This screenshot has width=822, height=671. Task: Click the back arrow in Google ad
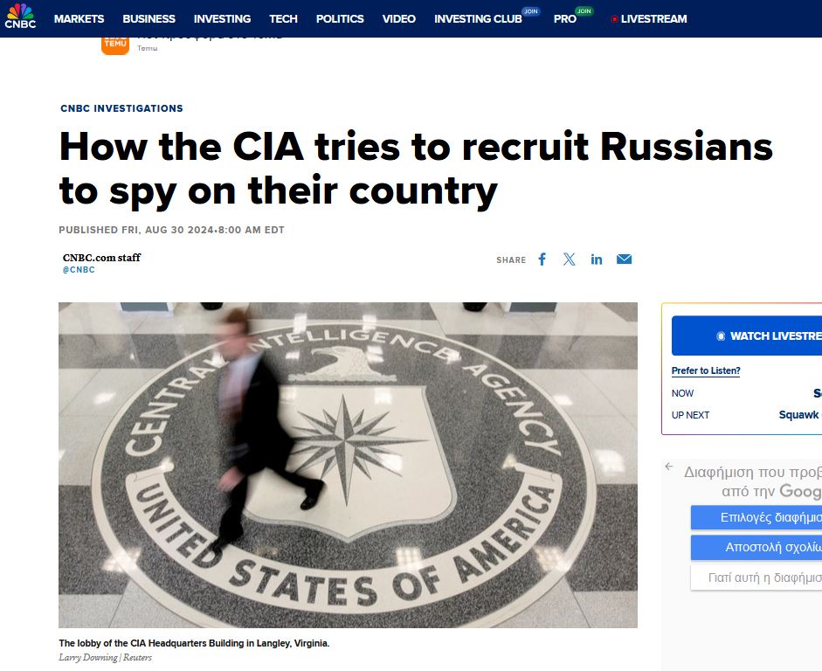pos(669,466)
